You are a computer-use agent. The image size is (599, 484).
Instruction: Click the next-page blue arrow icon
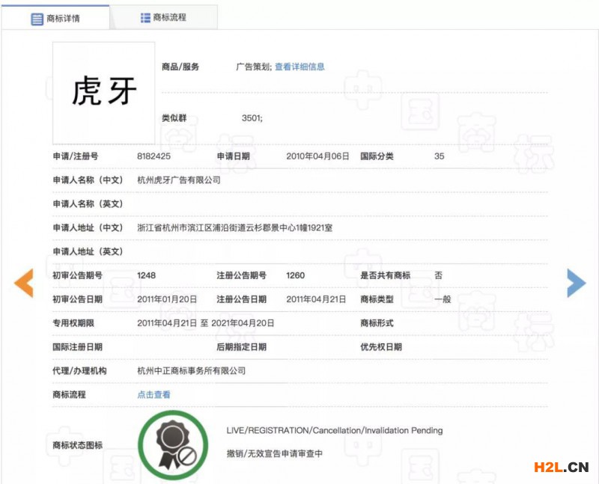577,284
